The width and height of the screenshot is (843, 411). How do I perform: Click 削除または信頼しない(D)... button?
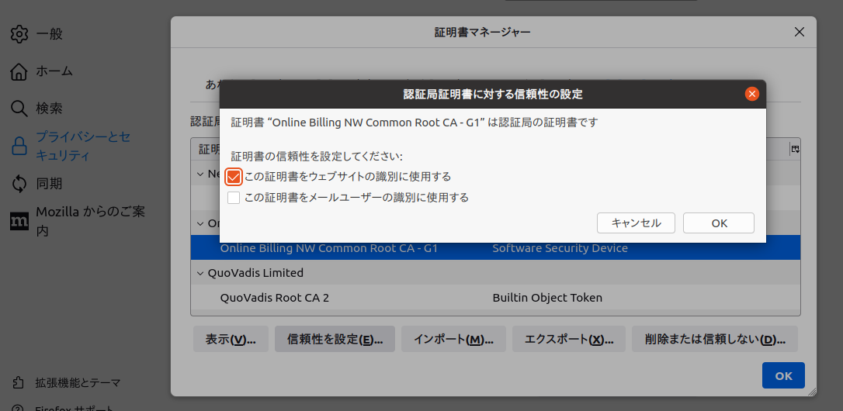pos(714,339)
